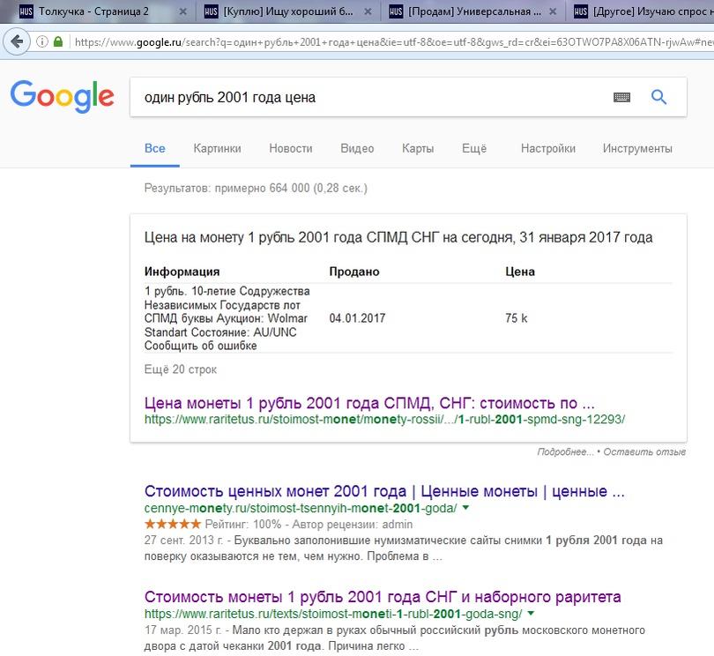Switch to '[Куплю] Ищу хороший б...' browser tab
The width and height of the screenshot is (714, 656).
(x=288, y=11)
